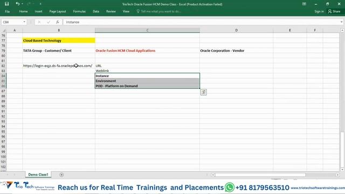Click the Select All corner triangle
The height and width of the screenshot is (194, 345).
[4, 30]
